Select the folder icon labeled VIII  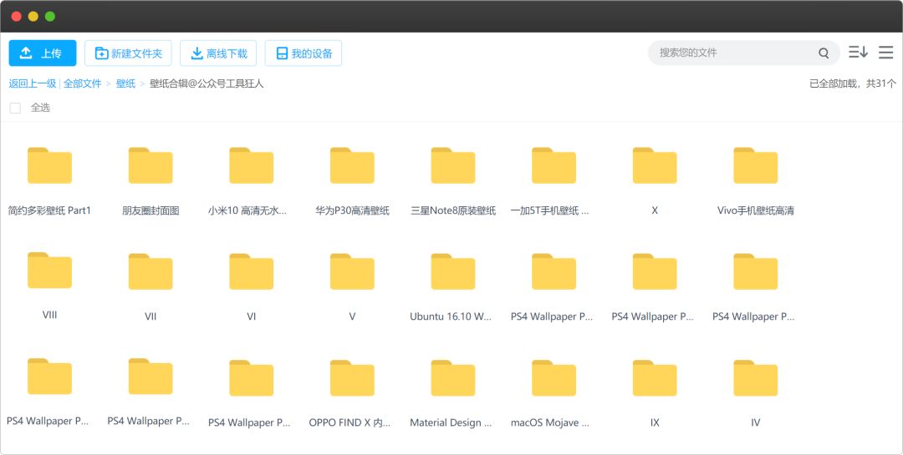(x=49, y=270)
